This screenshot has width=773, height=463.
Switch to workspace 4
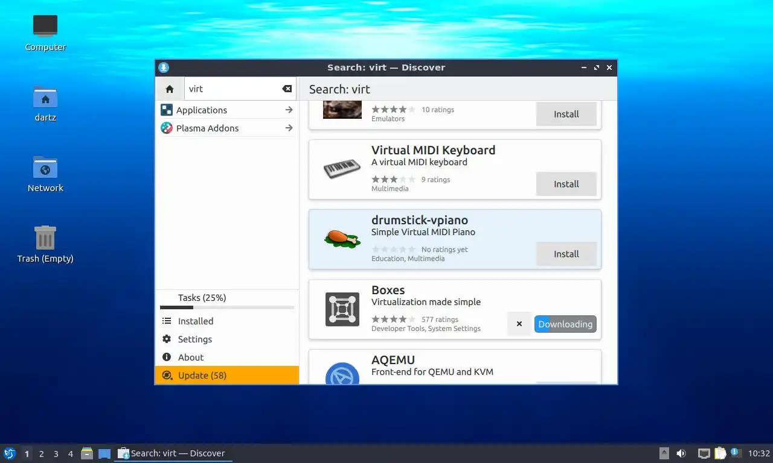pyautogui.click(x=71, y=454)
